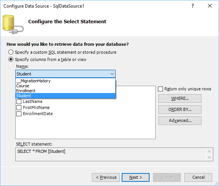The image size is (219, 186).
Task: Open Advanced SQL generation options
Action: point(180,120)
